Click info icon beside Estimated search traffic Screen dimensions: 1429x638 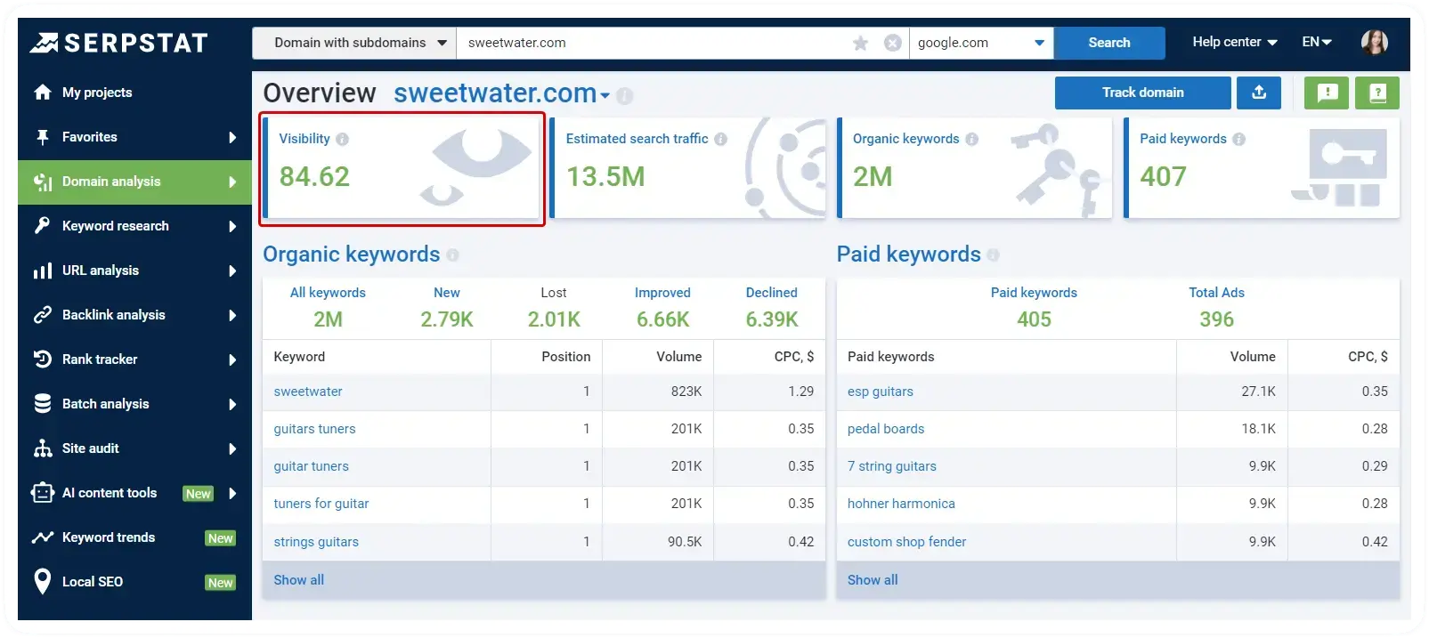(x=721, y=140)
